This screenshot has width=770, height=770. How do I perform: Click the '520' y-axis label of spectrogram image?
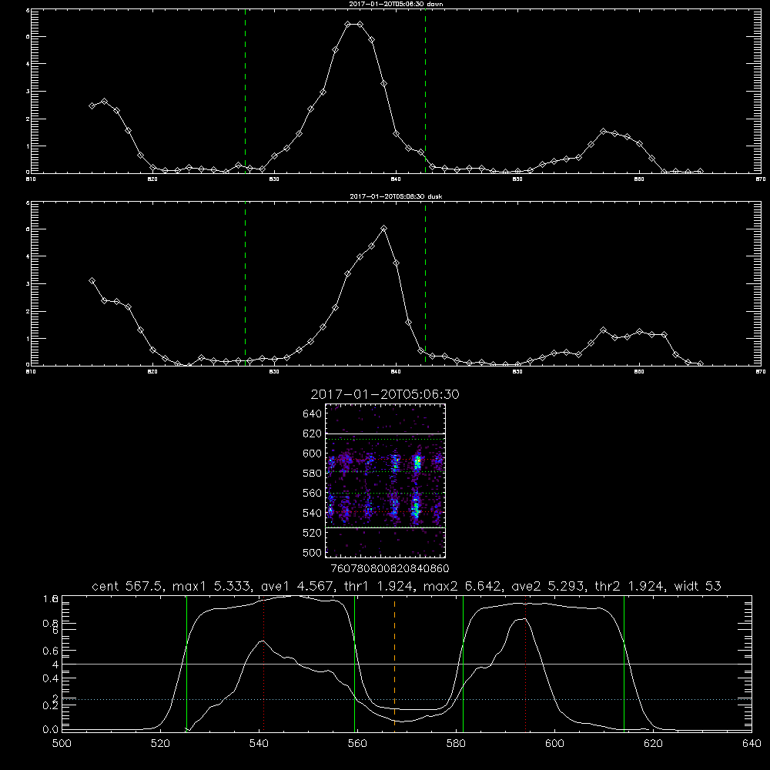point(312,533)
